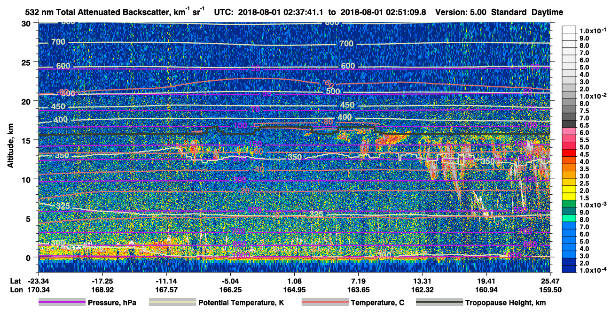Click the Potential Temperature line sample in legend
Viewport: 611px width, 313px height.
(172, 303)
